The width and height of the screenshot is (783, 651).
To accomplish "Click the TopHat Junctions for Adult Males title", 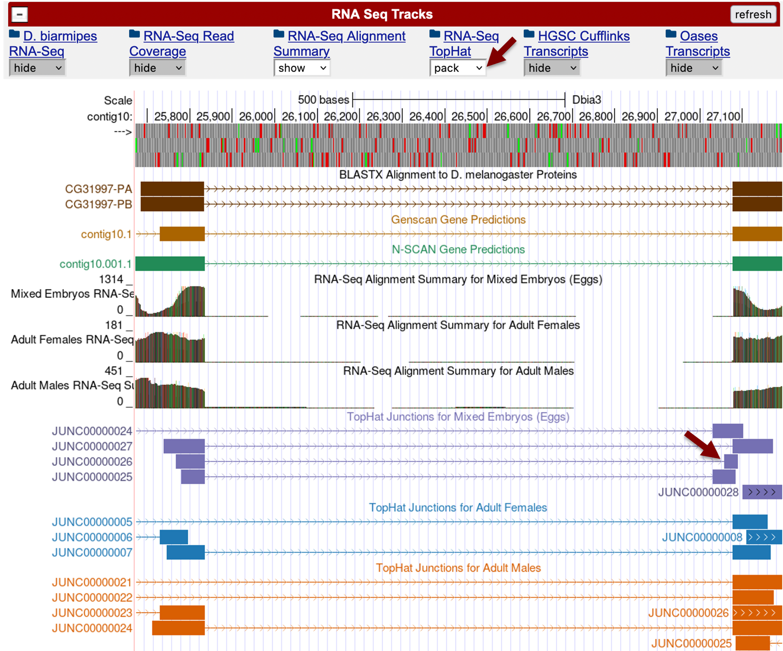I will tap(458, 568).
